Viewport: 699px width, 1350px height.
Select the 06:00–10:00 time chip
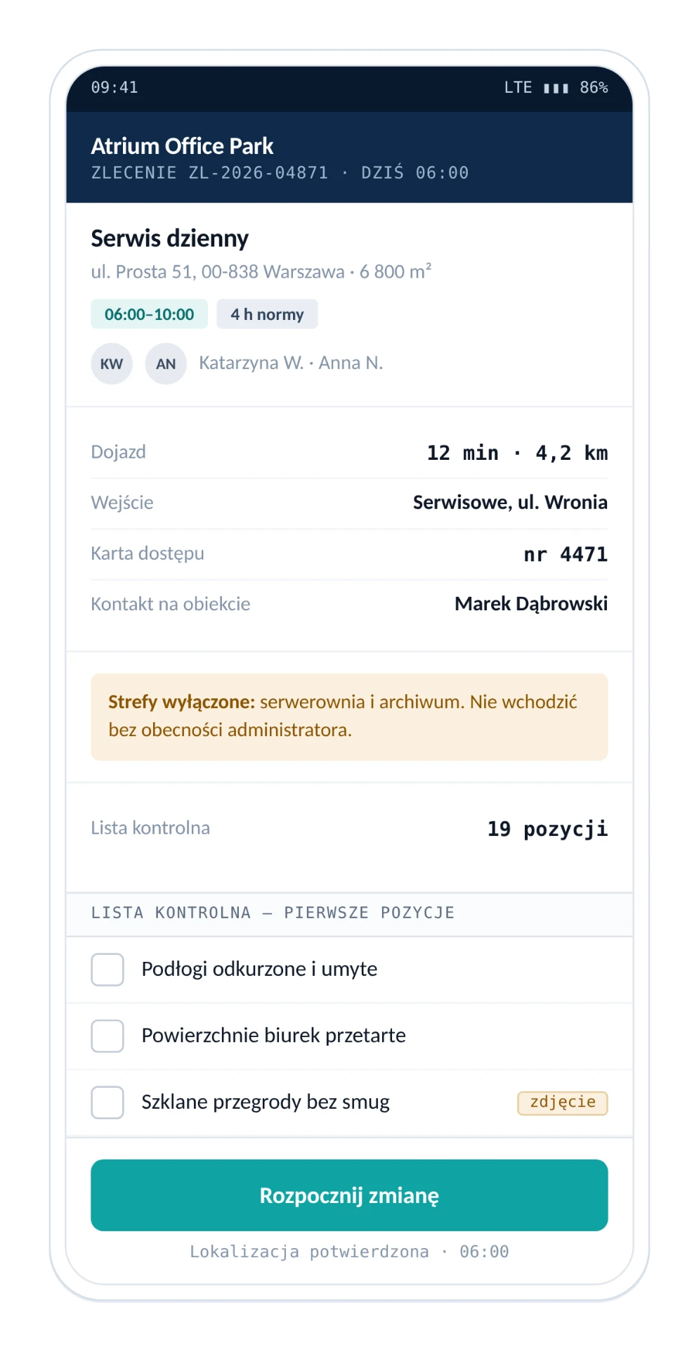(149, 314)
